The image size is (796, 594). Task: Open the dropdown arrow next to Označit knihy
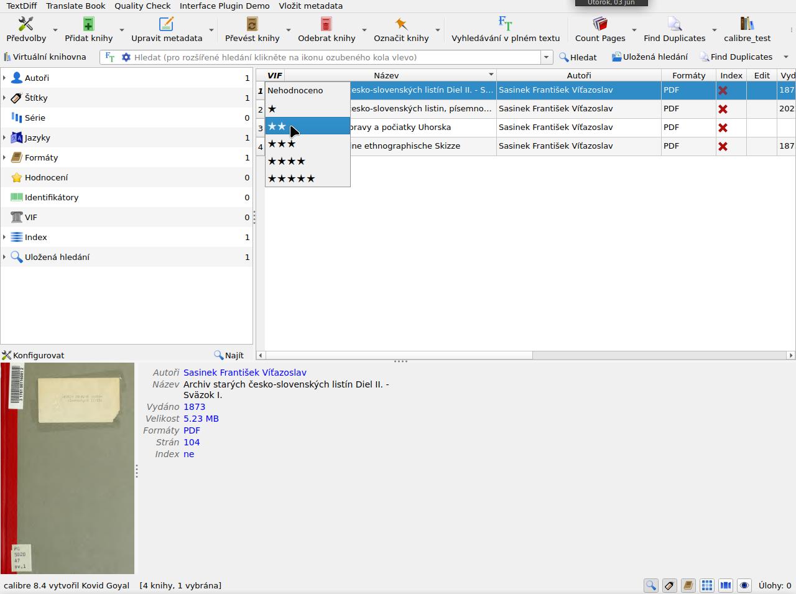(437, 30)
